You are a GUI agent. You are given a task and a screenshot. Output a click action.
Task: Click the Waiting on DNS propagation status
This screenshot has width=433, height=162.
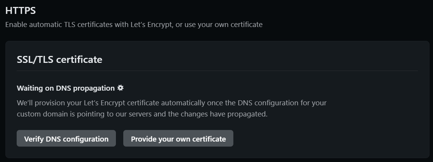[x=66, y=88]
